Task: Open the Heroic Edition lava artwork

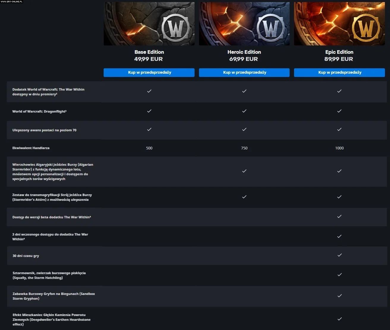Action: click(244, 24)
